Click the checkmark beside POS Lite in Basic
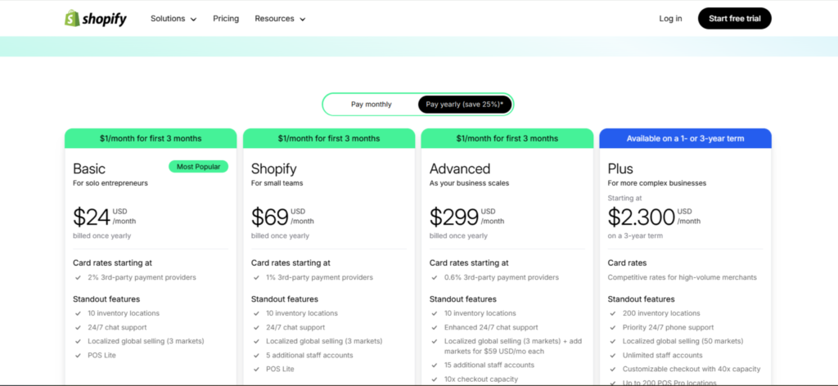 pyautogui.click(x=78, y=356)
